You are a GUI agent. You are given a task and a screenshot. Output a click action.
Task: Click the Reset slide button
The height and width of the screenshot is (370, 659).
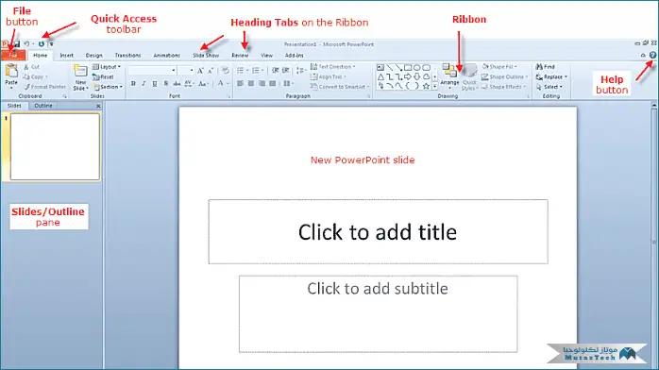point(103,76)
